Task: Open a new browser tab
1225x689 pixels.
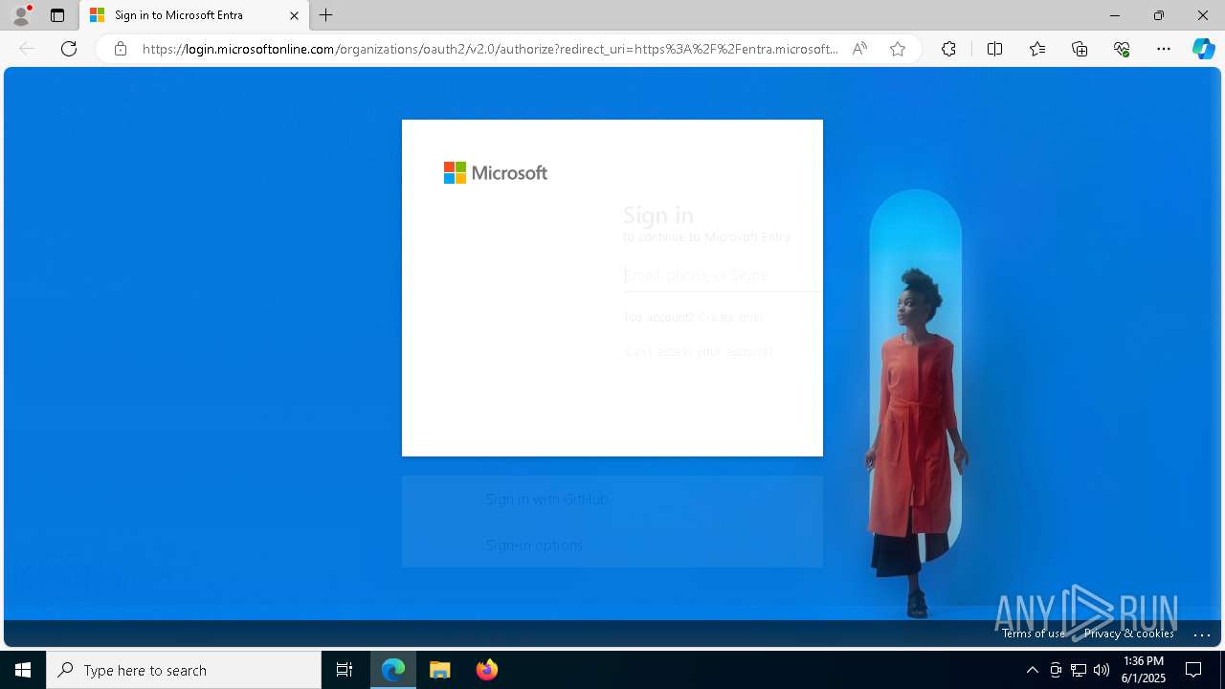Action: click(326, 15)
